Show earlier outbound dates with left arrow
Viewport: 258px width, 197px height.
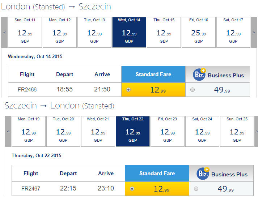[4, 33]
